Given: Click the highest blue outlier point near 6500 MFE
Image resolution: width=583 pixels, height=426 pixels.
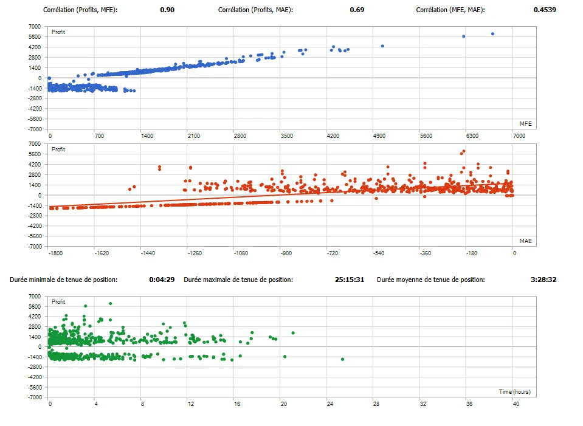Looking at the screenshot, I should (x=492, y=34).
